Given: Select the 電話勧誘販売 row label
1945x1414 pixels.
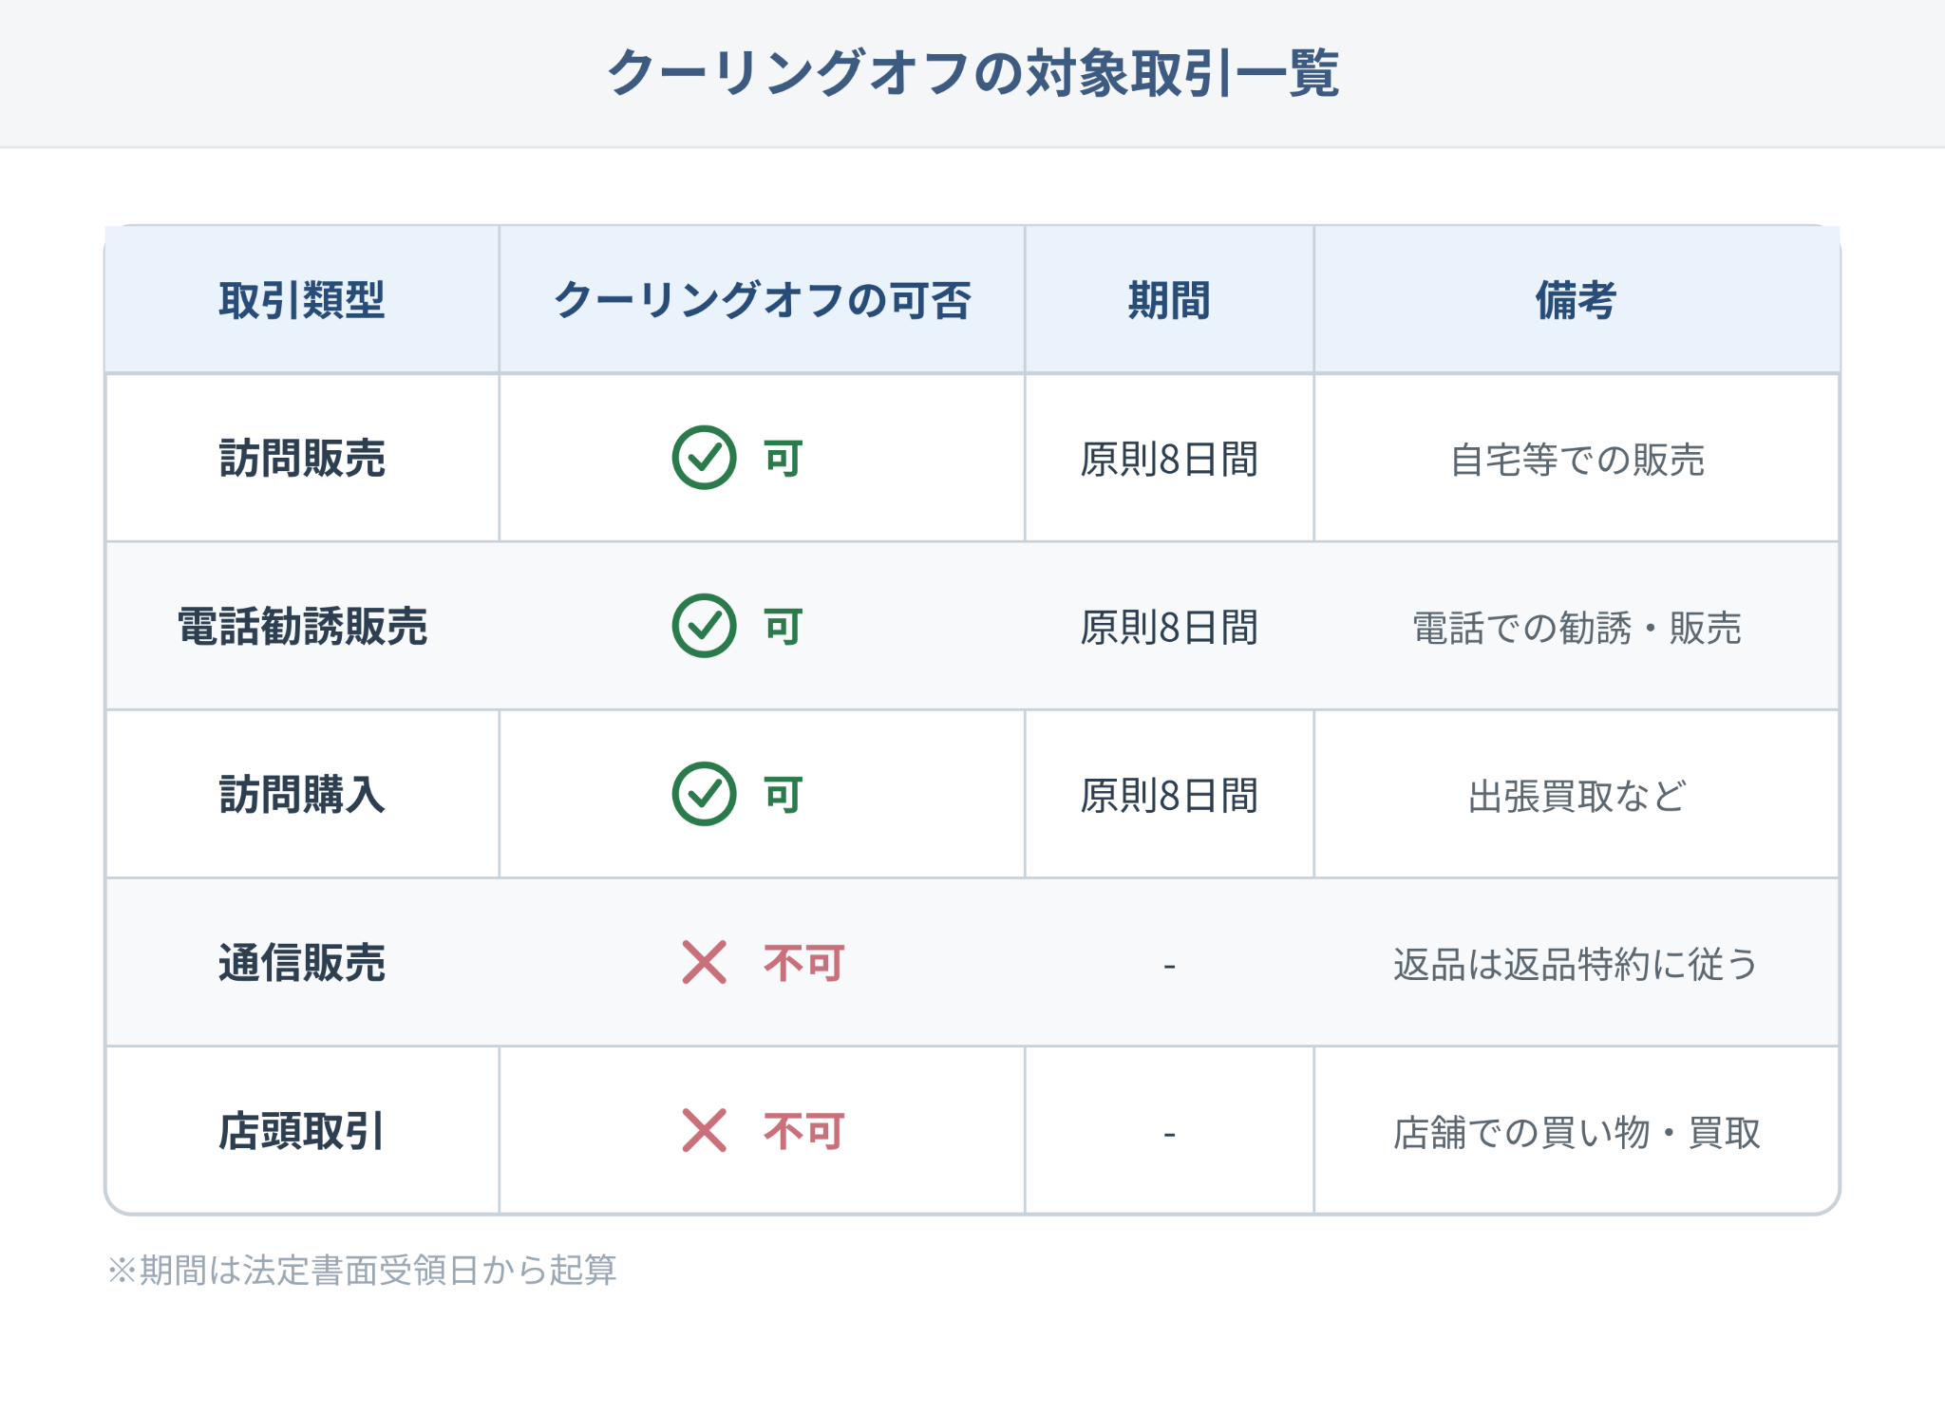Looking at the screenshot, I should coord(302,627).
